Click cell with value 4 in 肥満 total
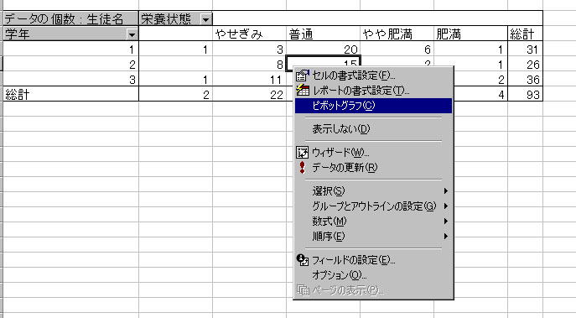 [480, 94]
